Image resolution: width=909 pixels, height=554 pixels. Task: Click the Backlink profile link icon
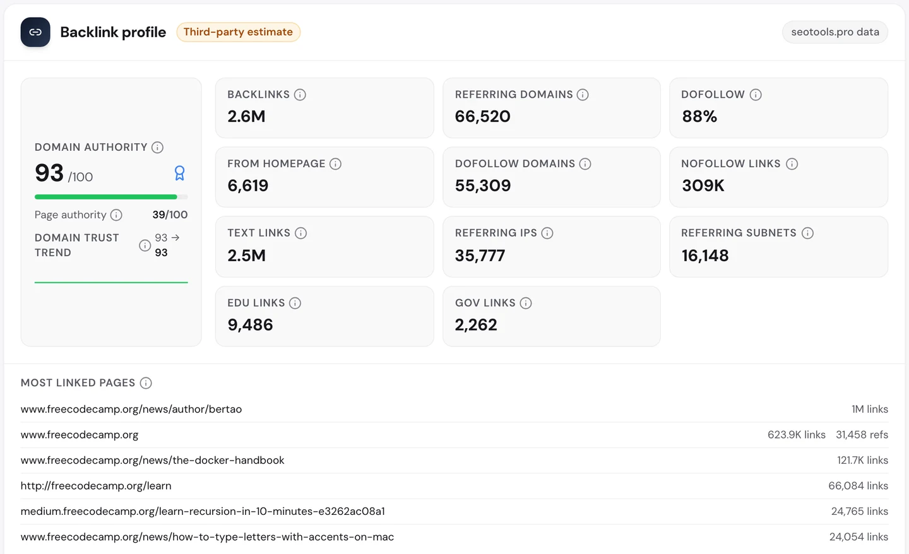[35, 32]
